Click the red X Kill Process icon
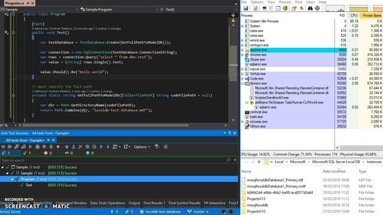Image resolution: width=383 pixels, height=215 pixels. [302, 8]
